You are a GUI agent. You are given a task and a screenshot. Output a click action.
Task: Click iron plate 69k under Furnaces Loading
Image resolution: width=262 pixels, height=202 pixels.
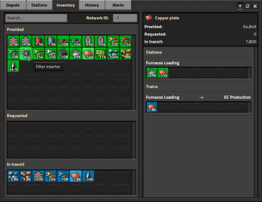(152, 72)
